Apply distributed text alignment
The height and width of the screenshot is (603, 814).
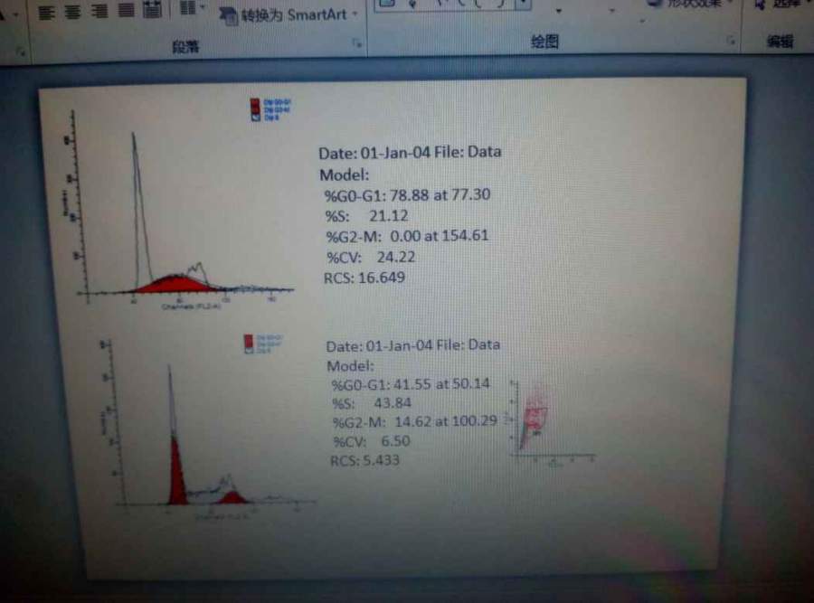tap(152, 9)
